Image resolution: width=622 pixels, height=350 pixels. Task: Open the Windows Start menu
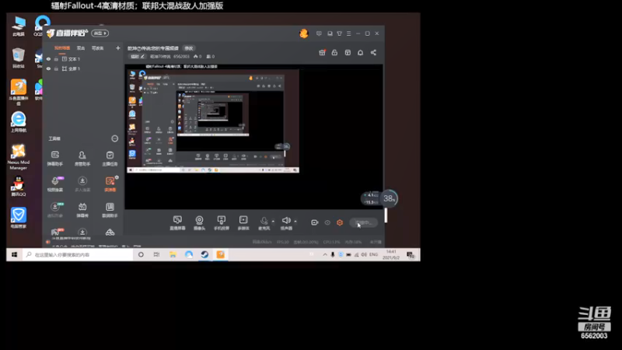coord(14,255)
